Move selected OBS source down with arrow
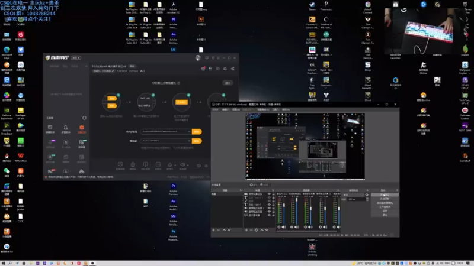474x266 pixels. pos(267,230)
